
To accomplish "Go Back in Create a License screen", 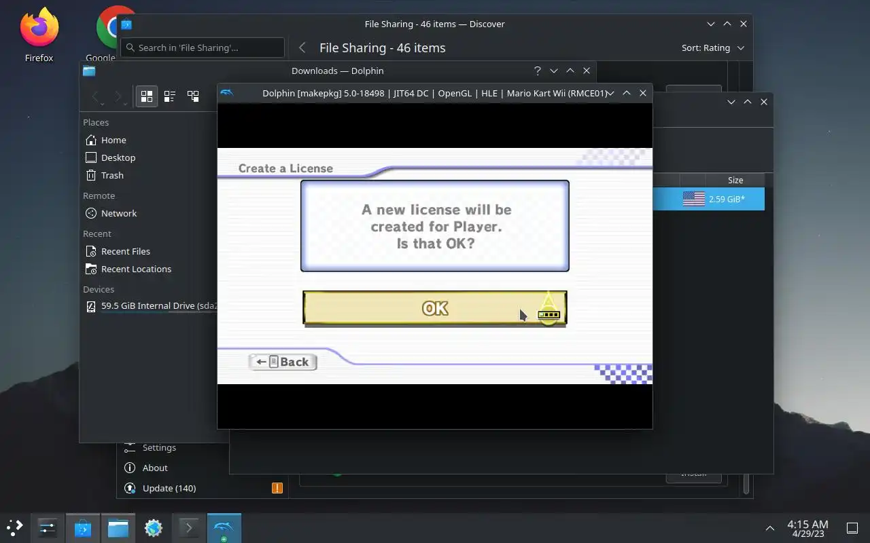I will [x=283, y=362].
